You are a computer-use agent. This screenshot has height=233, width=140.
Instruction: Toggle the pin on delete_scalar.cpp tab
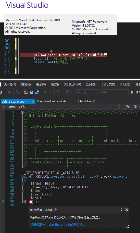pos(28,102)
